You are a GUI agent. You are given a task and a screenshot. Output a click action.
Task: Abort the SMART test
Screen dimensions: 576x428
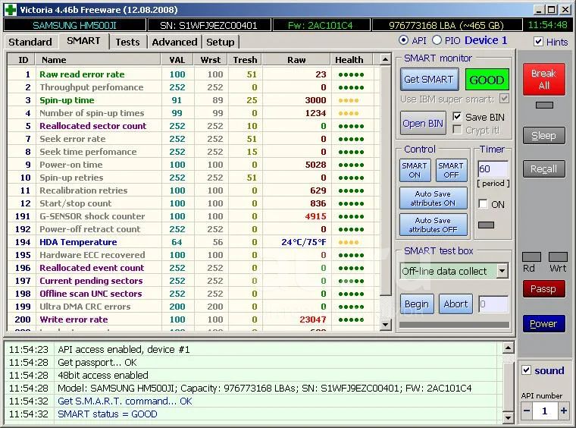[455, 304]
